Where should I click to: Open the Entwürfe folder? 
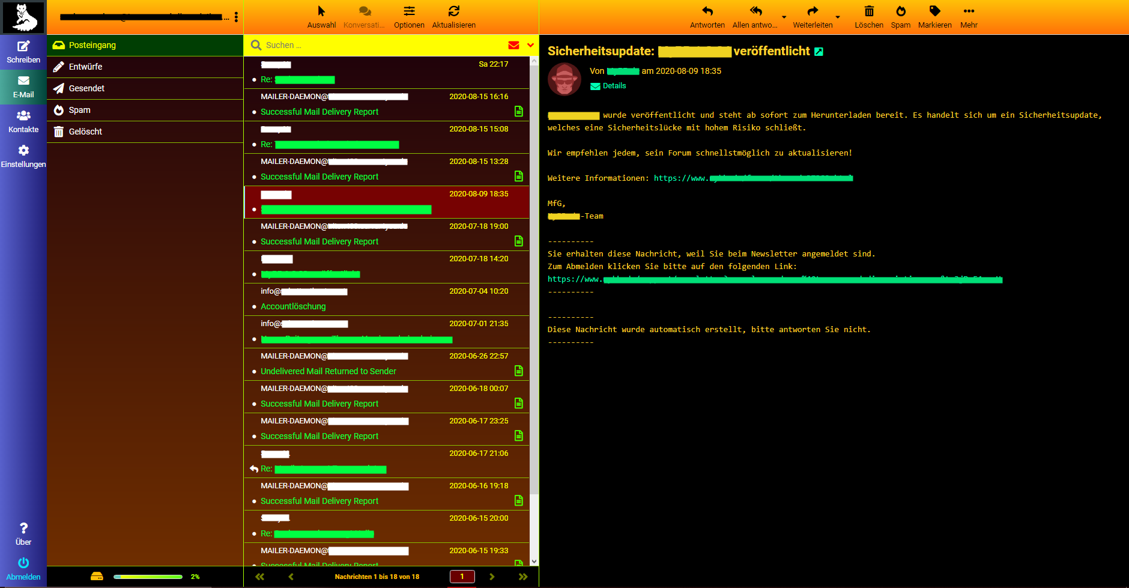tap(85, 67)
